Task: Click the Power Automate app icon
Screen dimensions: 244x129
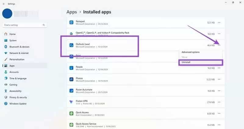Action: (71, 90)
